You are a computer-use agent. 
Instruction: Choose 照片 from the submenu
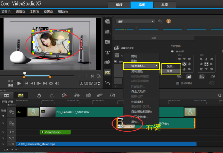171,71
